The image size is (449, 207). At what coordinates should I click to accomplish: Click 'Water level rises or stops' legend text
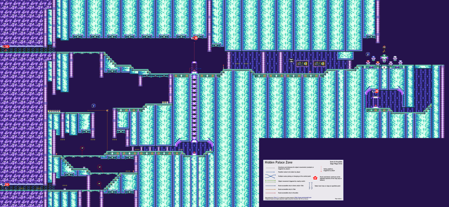[x=327, y=186]
